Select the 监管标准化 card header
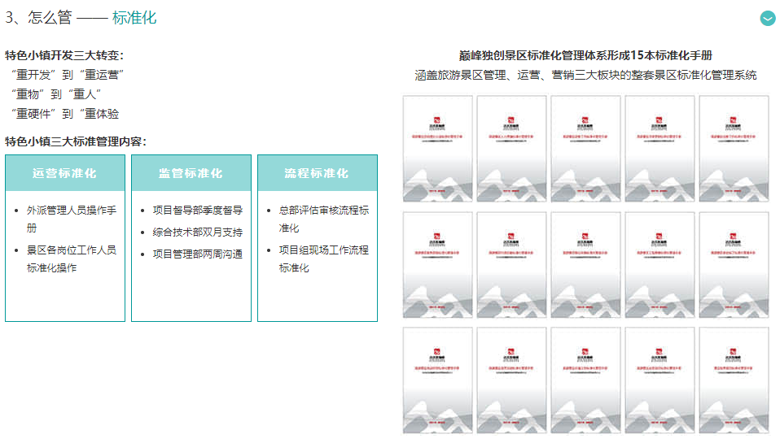 point(191,173)
